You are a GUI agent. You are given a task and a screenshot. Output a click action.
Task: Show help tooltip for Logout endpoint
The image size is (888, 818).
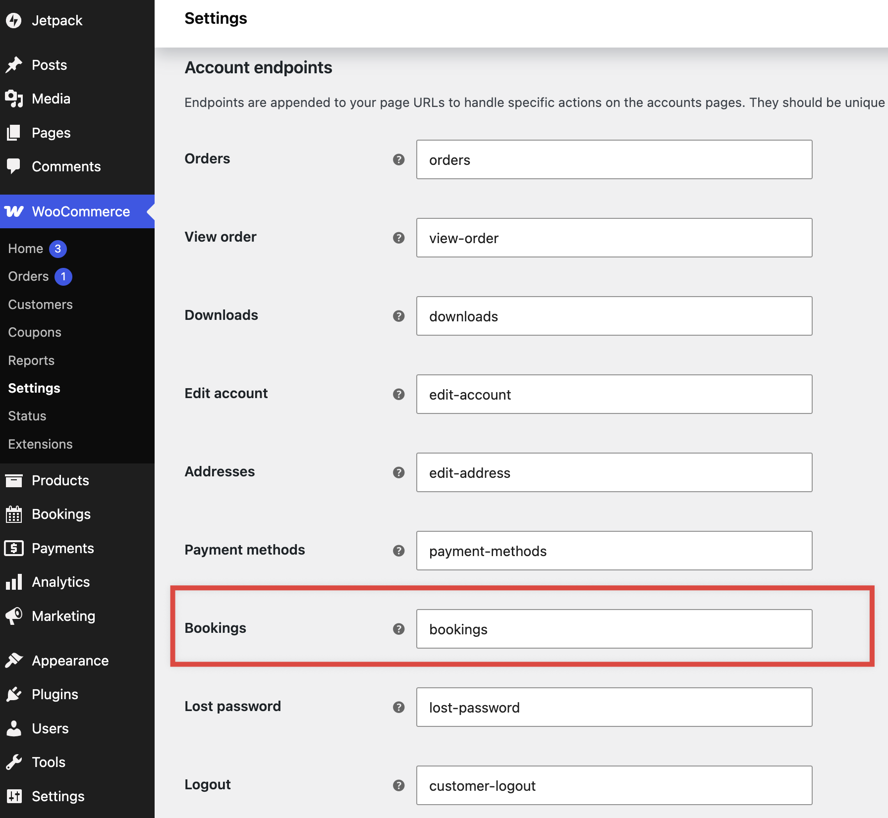coord(399,785)
